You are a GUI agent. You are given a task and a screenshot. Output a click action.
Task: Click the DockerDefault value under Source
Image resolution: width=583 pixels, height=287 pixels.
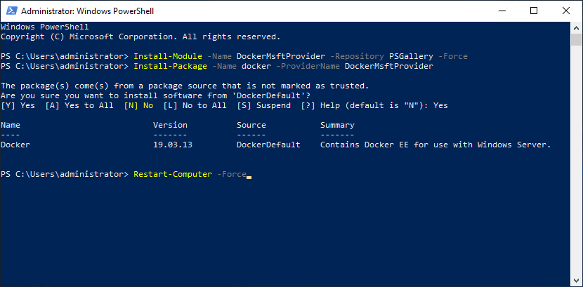pyautogui.click(x=268, y=145)
